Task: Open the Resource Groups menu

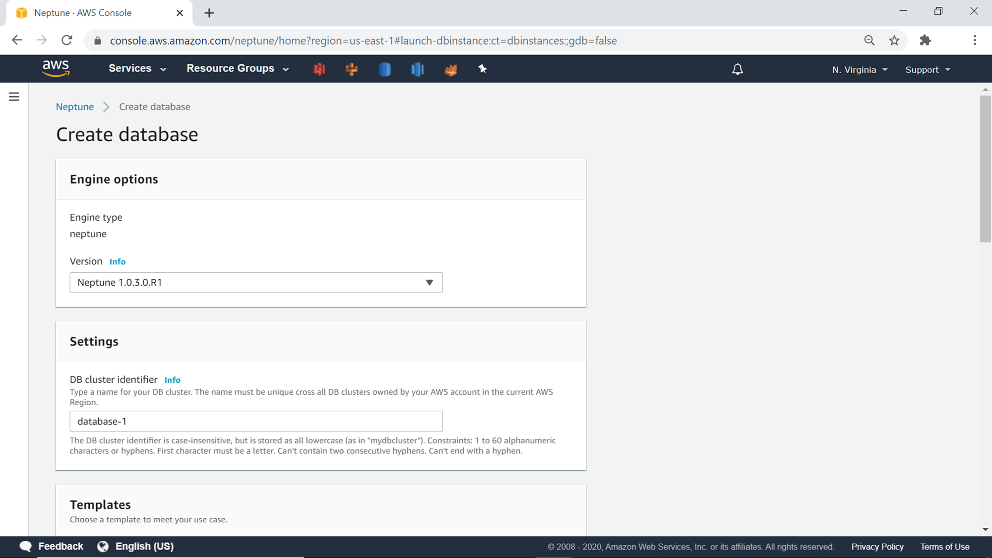Action: [237, 68]
